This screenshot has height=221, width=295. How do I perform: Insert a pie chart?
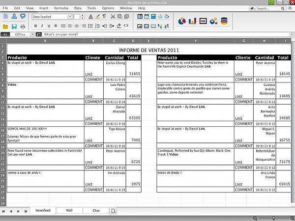[x=182, y=21]
